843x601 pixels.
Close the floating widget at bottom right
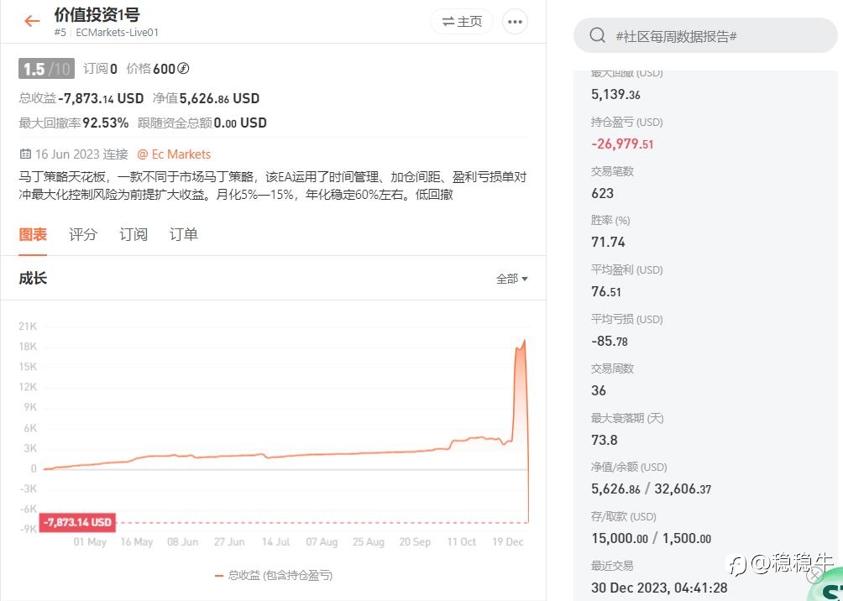[815, 576]
